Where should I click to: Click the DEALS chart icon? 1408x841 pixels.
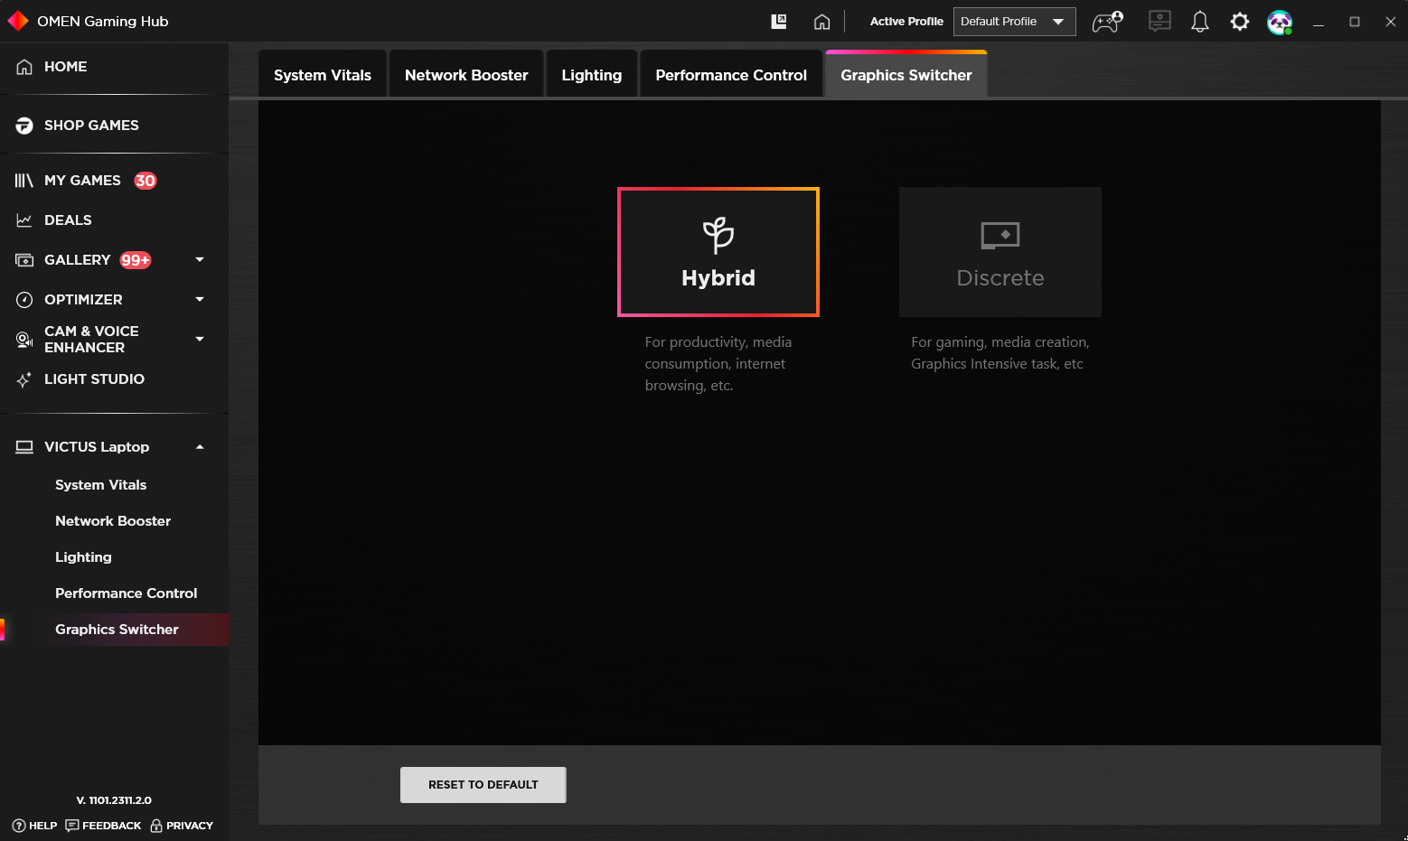(x=24, y=220)
